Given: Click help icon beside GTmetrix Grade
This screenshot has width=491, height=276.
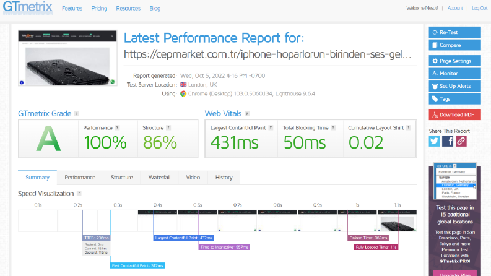Looking at the screenshot, I should [x=77, y=114].
